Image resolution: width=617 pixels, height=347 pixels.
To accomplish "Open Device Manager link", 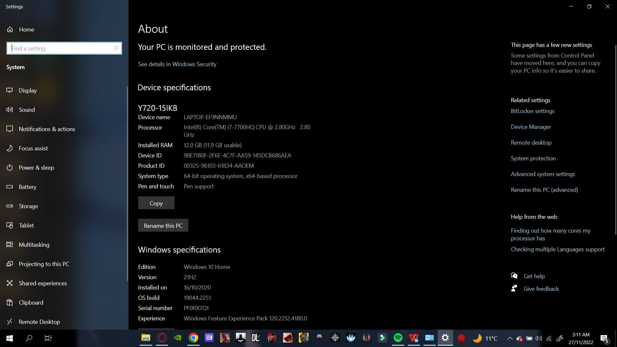I will pyautogui.click(x=531, y=127).
